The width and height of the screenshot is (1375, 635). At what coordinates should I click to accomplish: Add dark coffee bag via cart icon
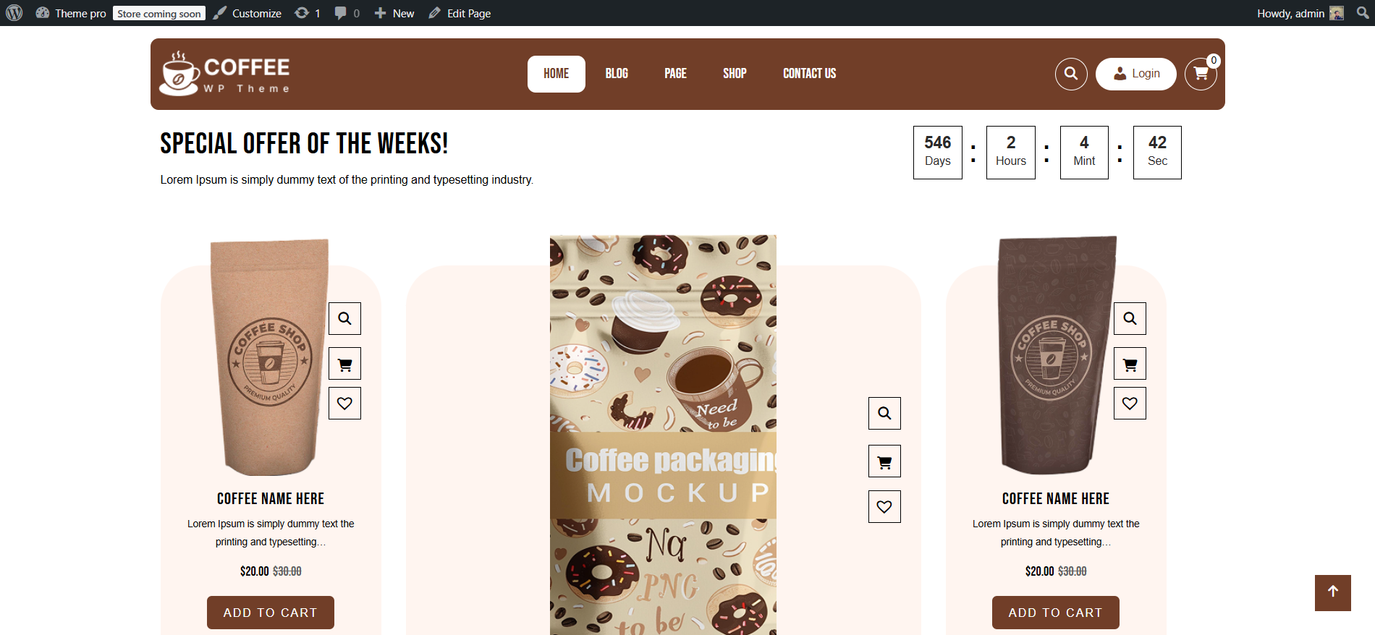pos(1130,364)
